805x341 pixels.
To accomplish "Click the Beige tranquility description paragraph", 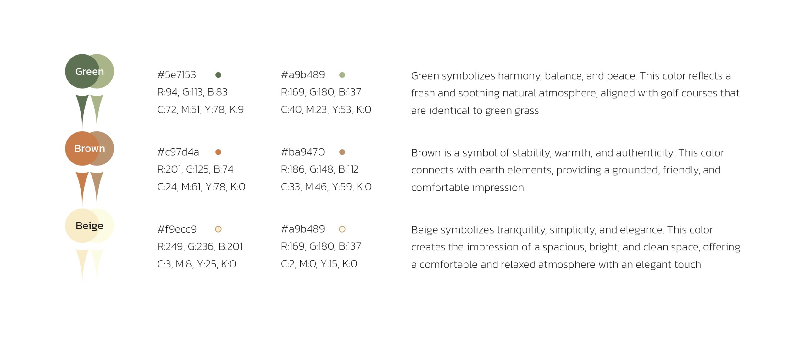I will click(x=575, y=247).
